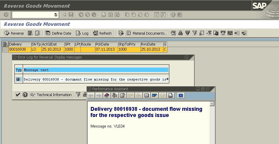Open the command field history dropdown
279x144 pixels.
[56, 15]
